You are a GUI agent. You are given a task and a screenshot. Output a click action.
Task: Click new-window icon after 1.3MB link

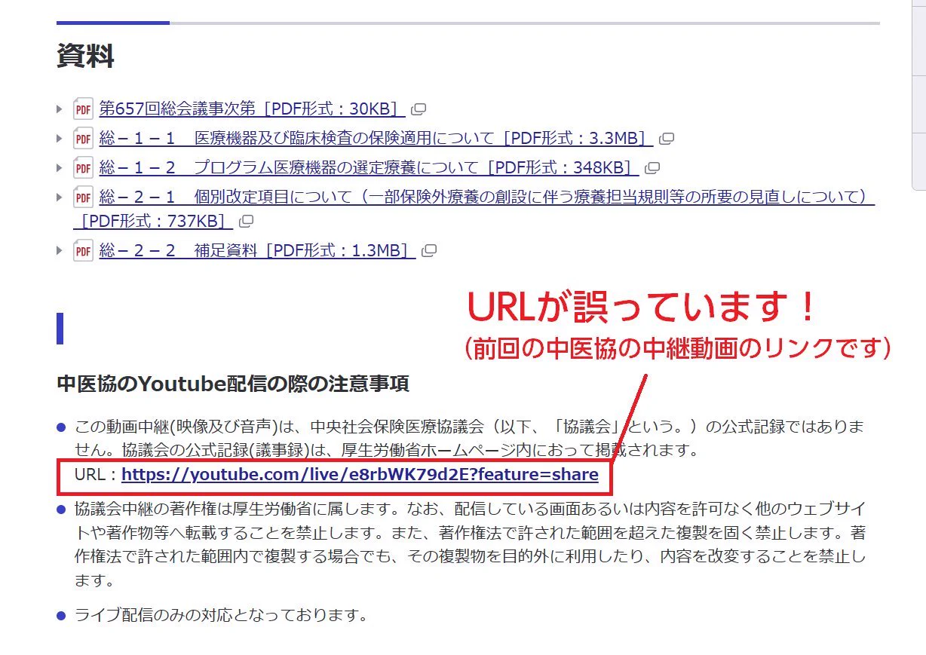click(429, 251)
